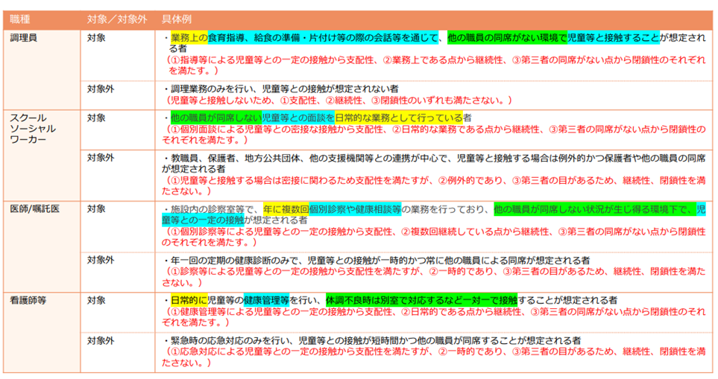Click the 対象 cell for スクールソーシャルワーカー

coord(95,118)
